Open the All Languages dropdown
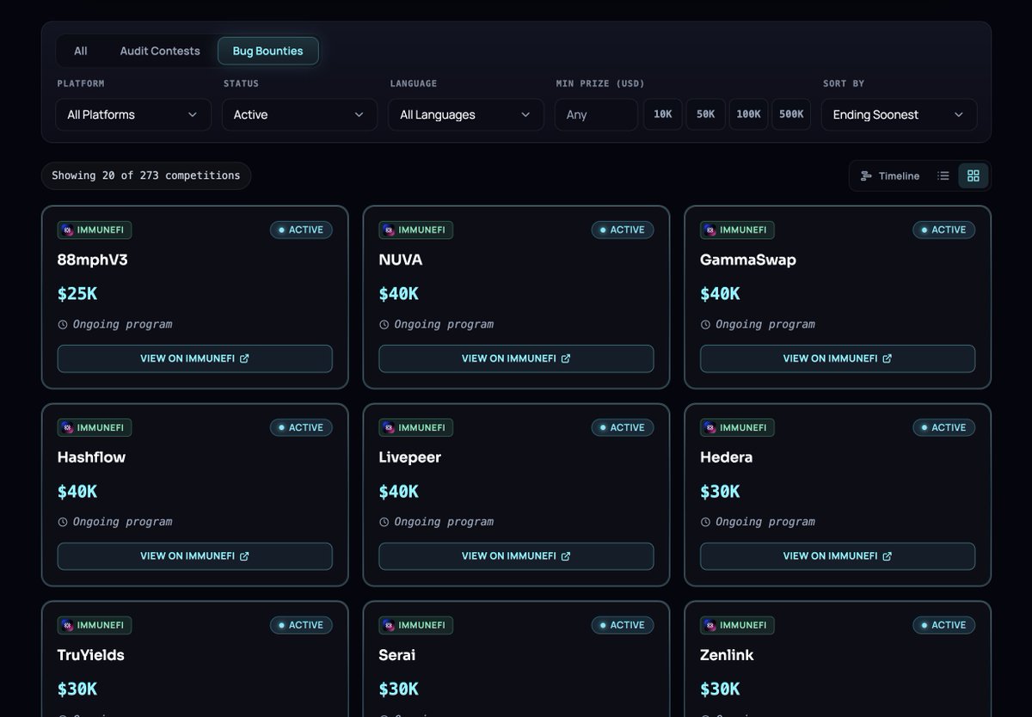The width and height of the screenshot is (1032, 717). (x=466, y=114)
